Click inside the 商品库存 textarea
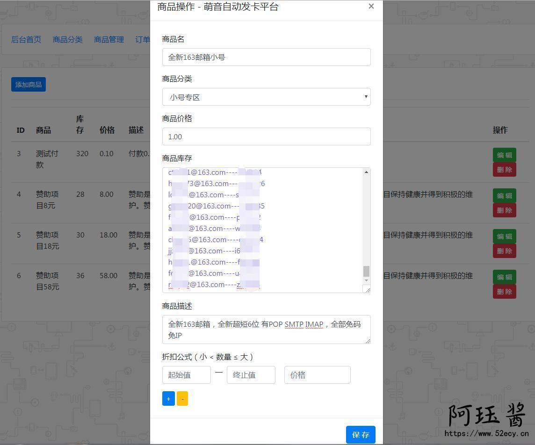The height and width of the screenshot is (445, 535). click(x=262, y=230)
